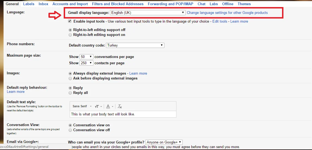Open the text size formatting icon

click(98, 106)
